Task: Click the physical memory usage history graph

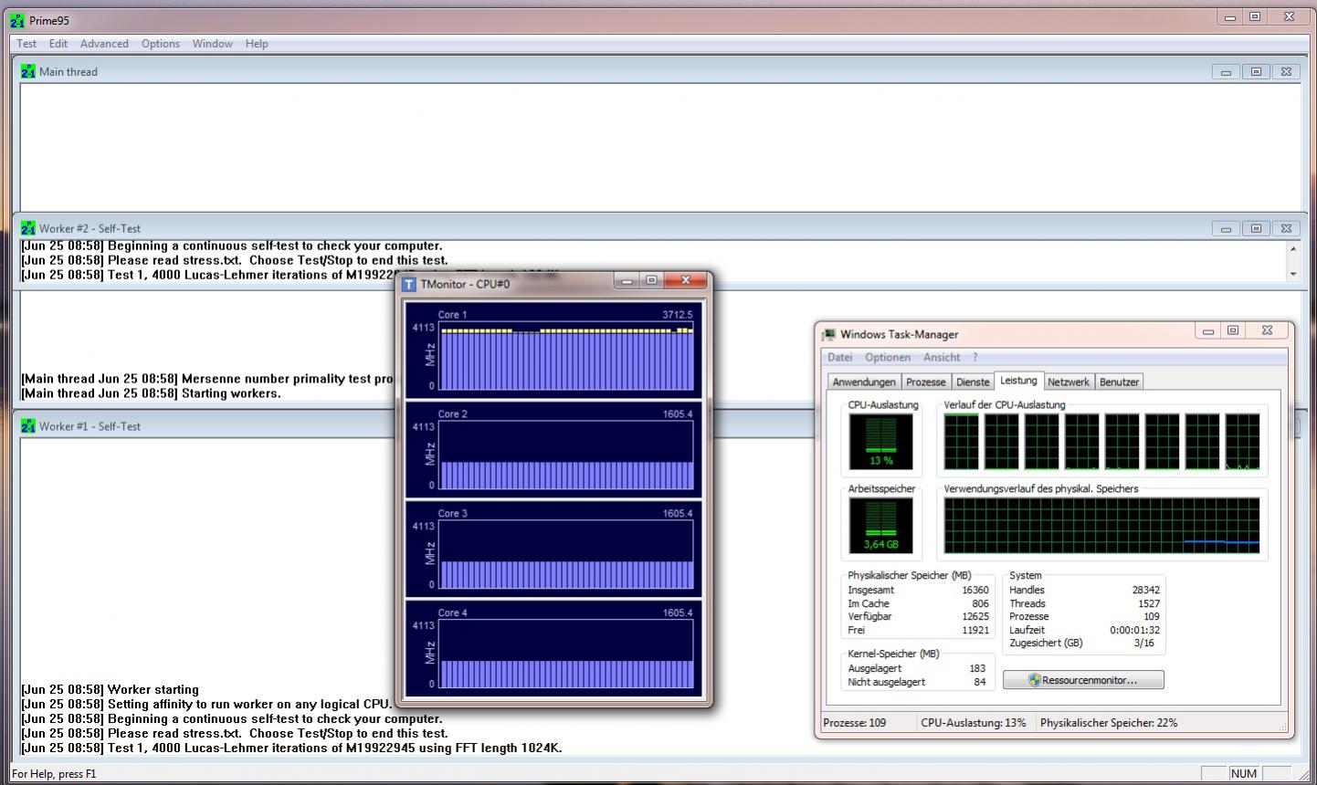Action: (x=1101, y=526)
